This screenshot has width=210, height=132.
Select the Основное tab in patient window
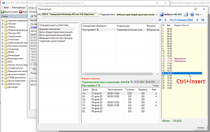(33, 12)
